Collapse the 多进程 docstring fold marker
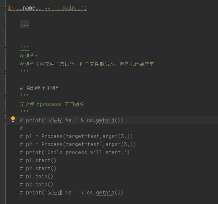Viewport: 218px width, 204px height. click(x=5, y=49)
